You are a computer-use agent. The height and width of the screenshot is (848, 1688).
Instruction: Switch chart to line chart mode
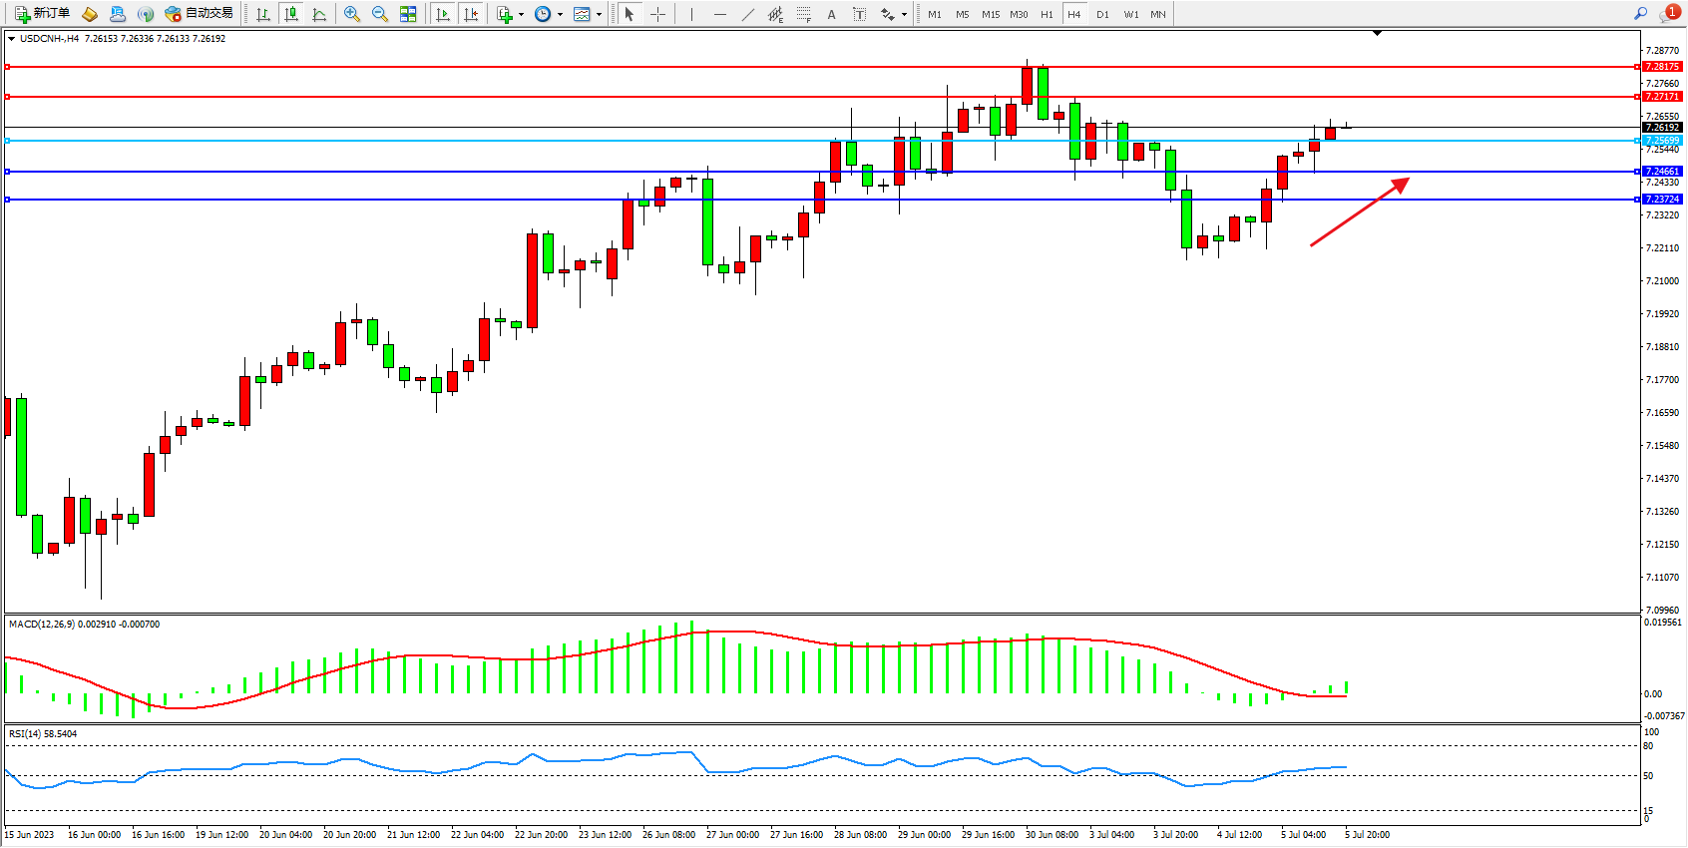(x=319, y=14)
